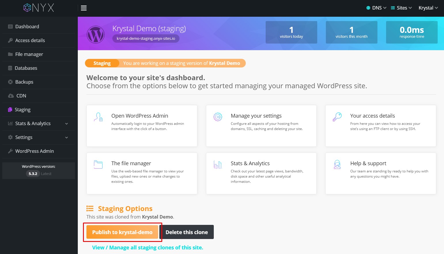Click Publish to krystal-demo button

[x=122, y=232]
